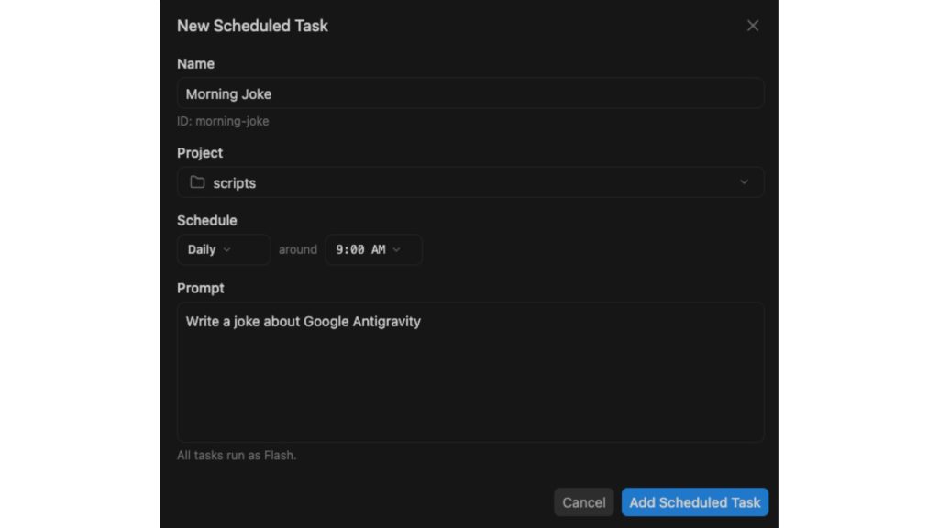Viewport: 939px width, 528px height.
Task: Click the Prompt section label
Action: tap(200, 288)
